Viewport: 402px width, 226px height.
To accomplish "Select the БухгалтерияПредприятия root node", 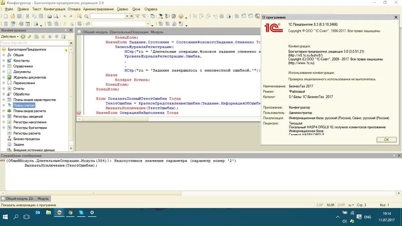I will 27,49.
